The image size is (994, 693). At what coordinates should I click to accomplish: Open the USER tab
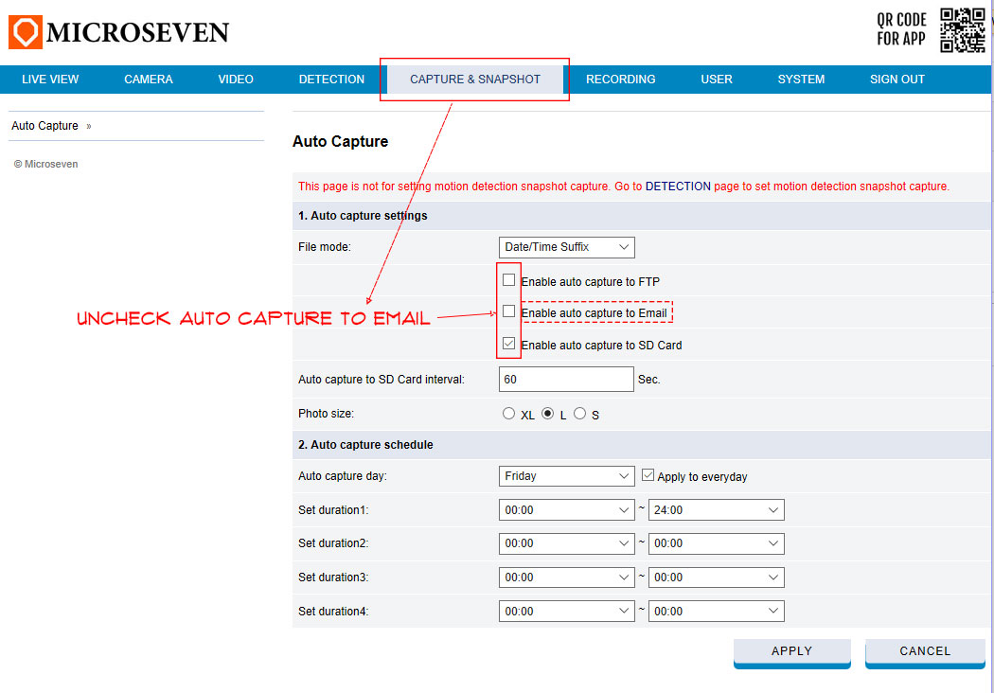click(717, 80)
